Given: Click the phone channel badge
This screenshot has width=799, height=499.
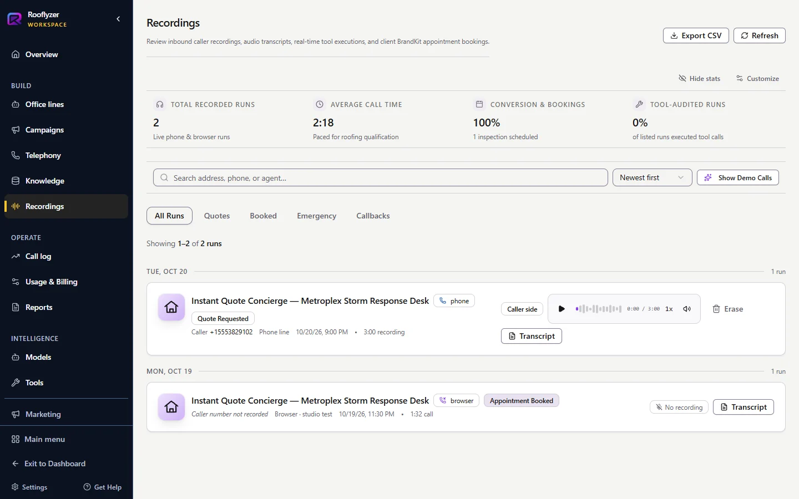Looking at the screenshot, I should (454, 301).
